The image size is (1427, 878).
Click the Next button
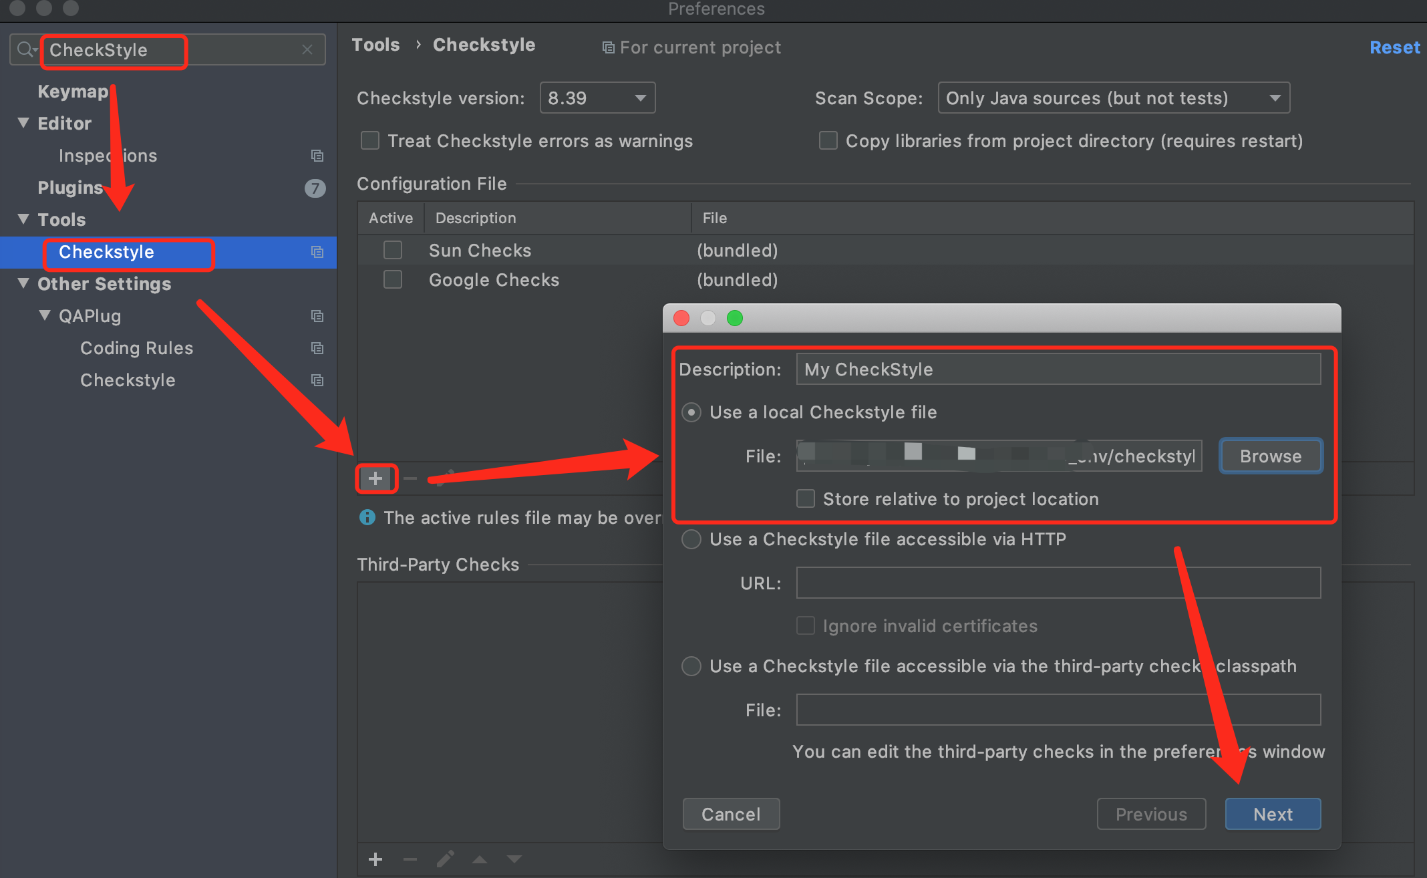click(1273, 815)
